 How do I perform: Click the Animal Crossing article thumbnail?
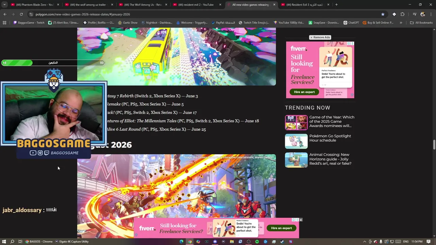296,160
